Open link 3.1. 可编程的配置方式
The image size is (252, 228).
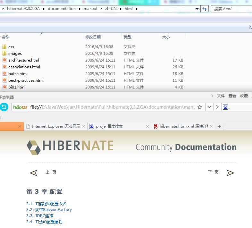pos(46,204)
